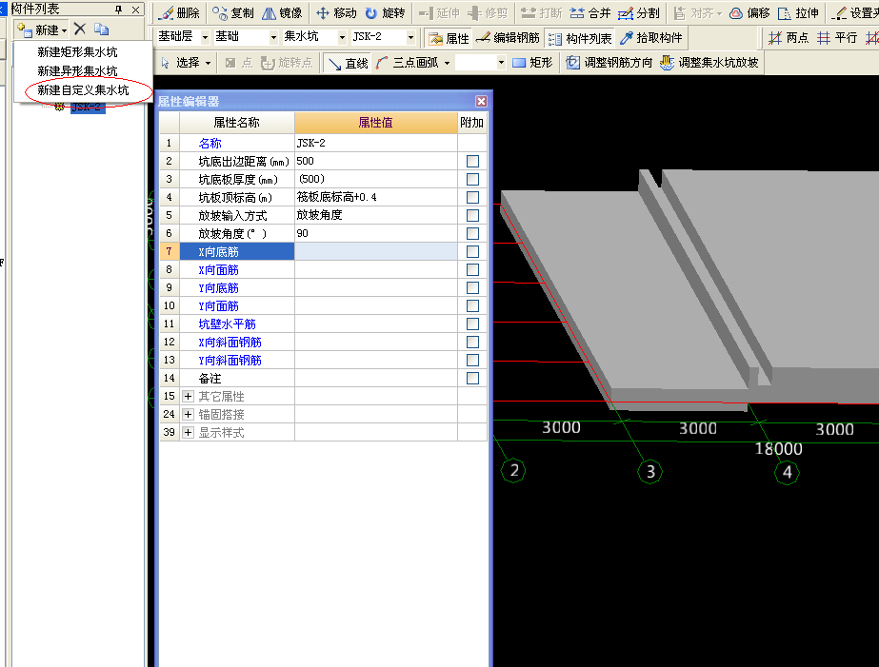Open the 基础层 floor dropdown
Image resolution: width=879 pixels, height=667 pixels.
click(x=205, y=37)
